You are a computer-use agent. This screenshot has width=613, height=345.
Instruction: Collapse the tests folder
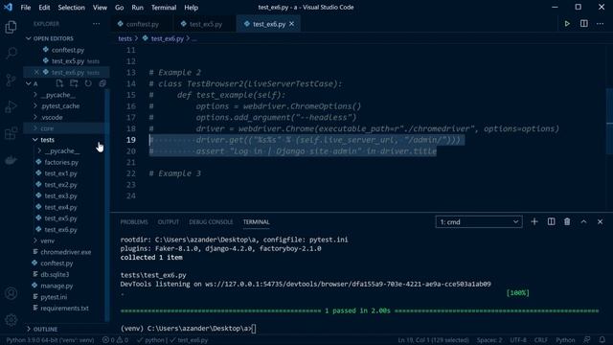point(47,140)
